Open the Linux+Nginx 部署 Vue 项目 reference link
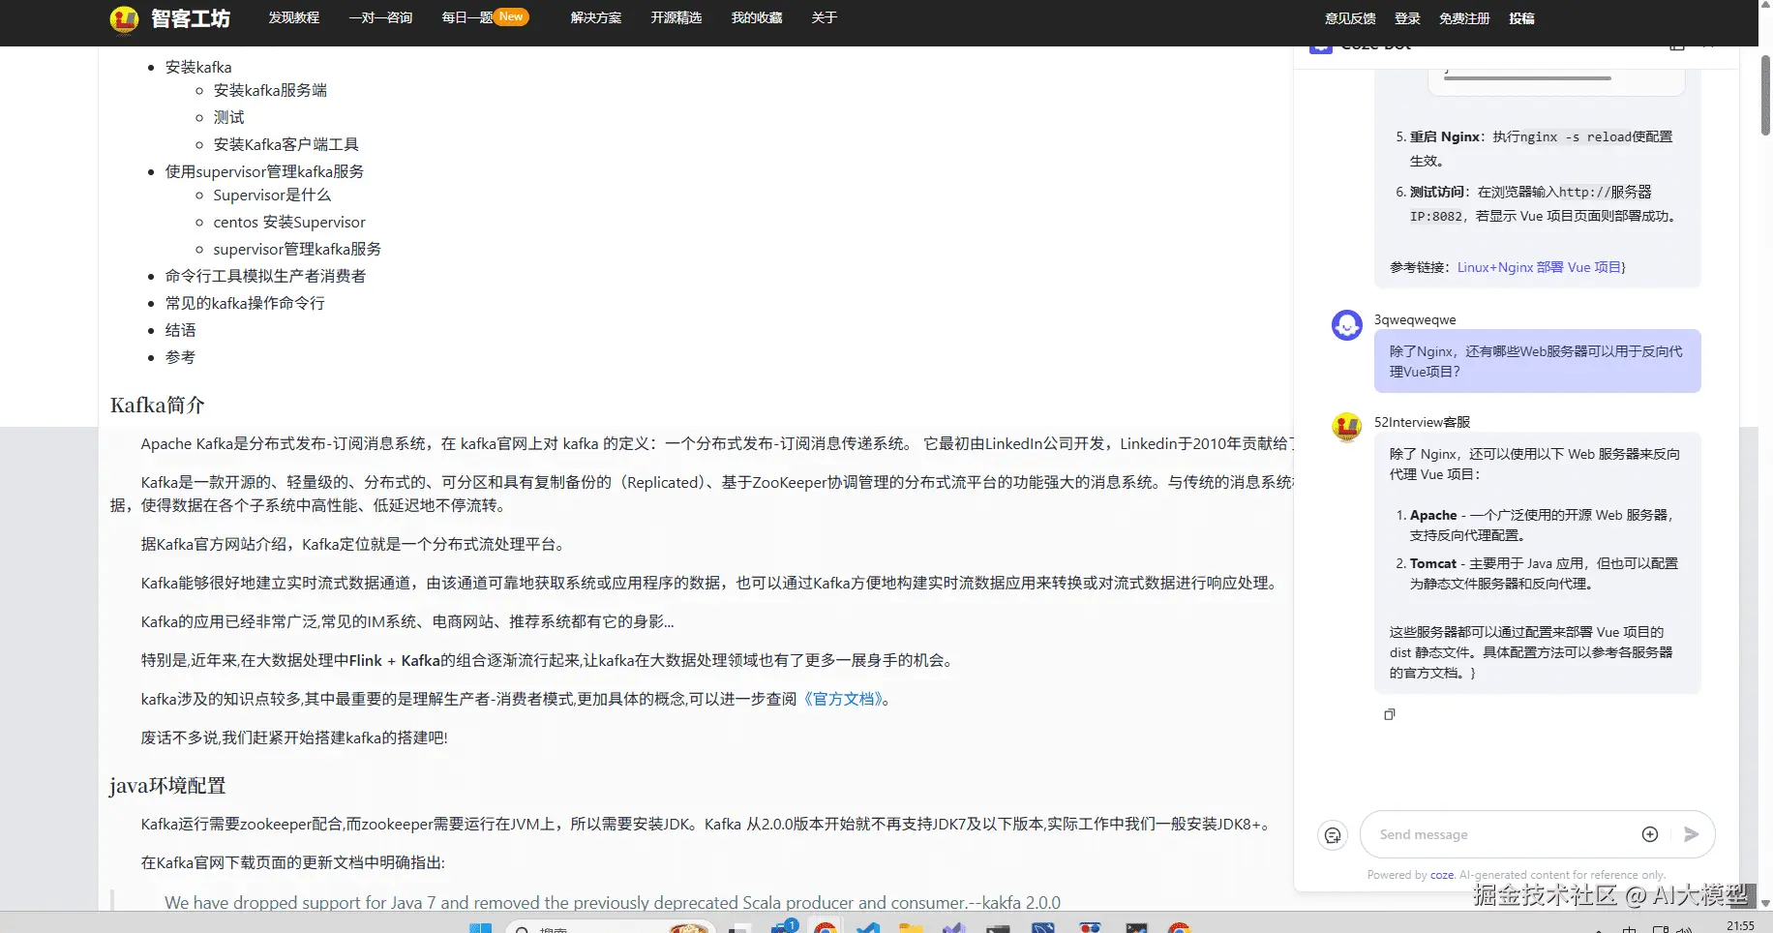The width and height of the screenshot is (1773, 933). coord(1539,267)
